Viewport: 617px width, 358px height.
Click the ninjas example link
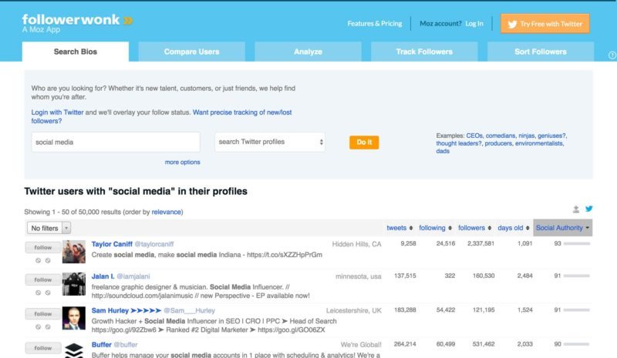click(527, 136)
